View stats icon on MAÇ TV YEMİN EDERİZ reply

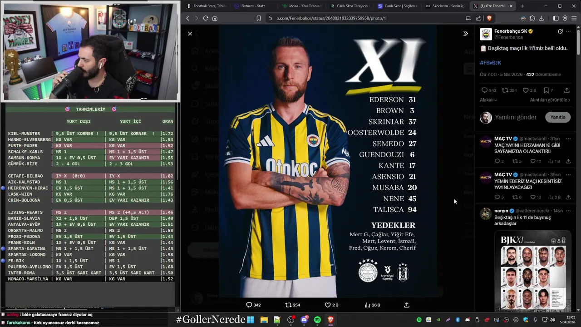point(551,197)
